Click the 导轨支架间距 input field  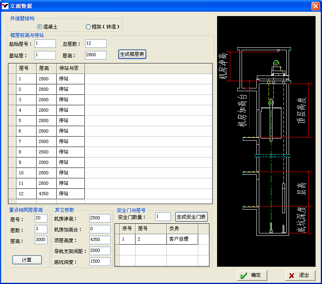click(100, 251)
